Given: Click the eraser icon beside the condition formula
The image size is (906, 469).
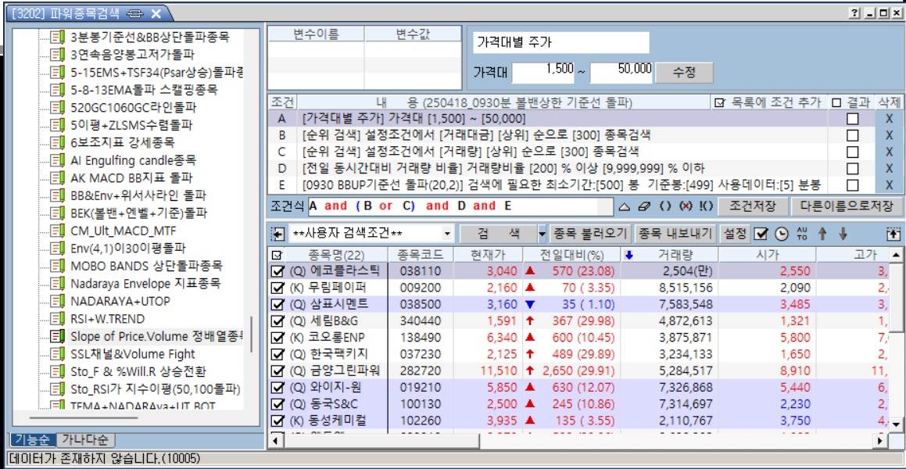Looking at the screenshot, I should click(644, 206).
